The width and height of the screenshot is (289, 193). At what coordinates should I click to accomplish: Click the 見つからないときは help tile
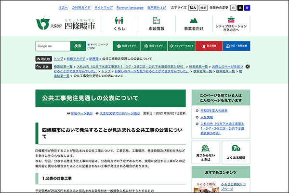[206, 152]
